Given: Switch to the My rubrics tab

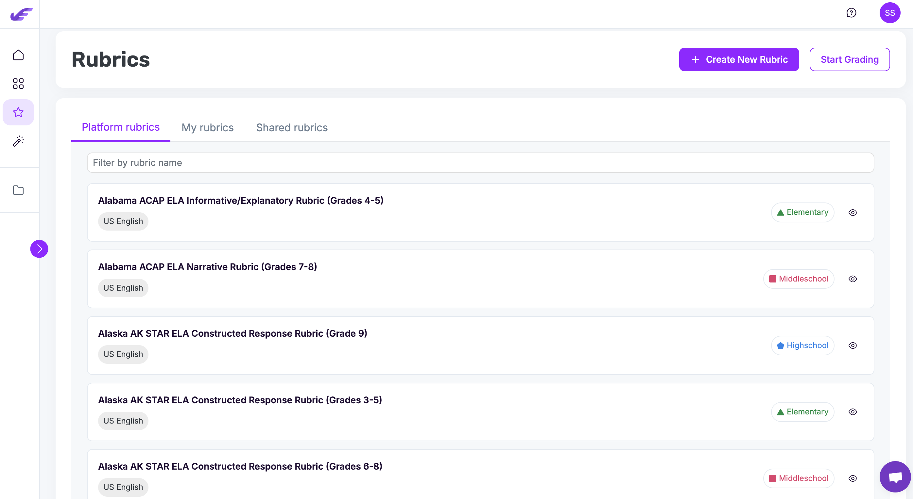Looking at the screenshot, I should click(x=207, y=127).
